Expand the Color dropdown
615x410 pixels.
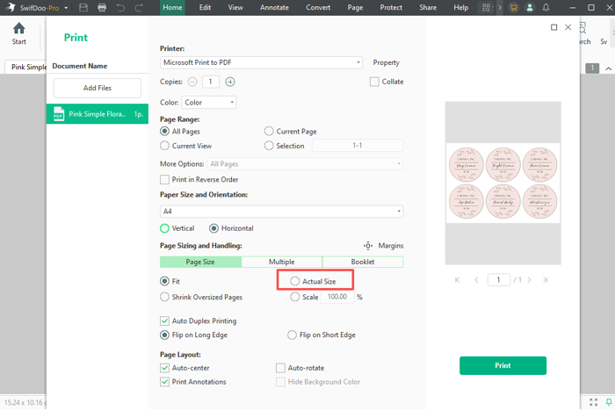(208, 103)
